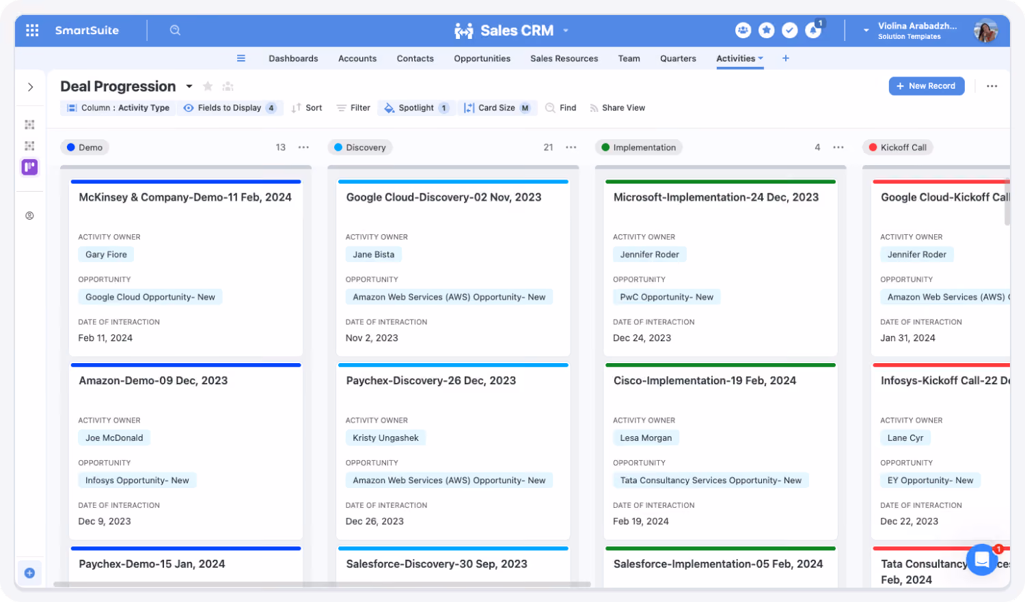Open the Quarters tab
The width and height of the screenshot is (1025, 602).
point(678,59)
